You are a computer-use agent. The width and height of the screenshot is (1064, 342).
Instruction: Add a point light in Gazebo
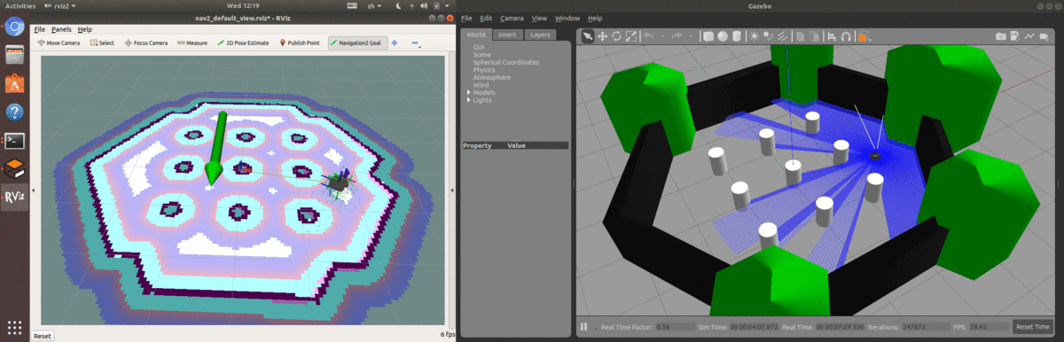coord(754,36)
